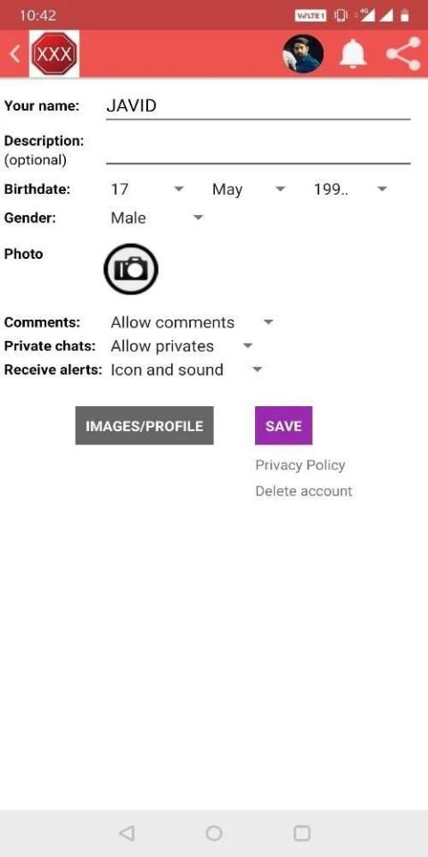Open the XXX stop-sign app logo
The height and width of the screenshot is (857, 428).
tap(54, 54)
